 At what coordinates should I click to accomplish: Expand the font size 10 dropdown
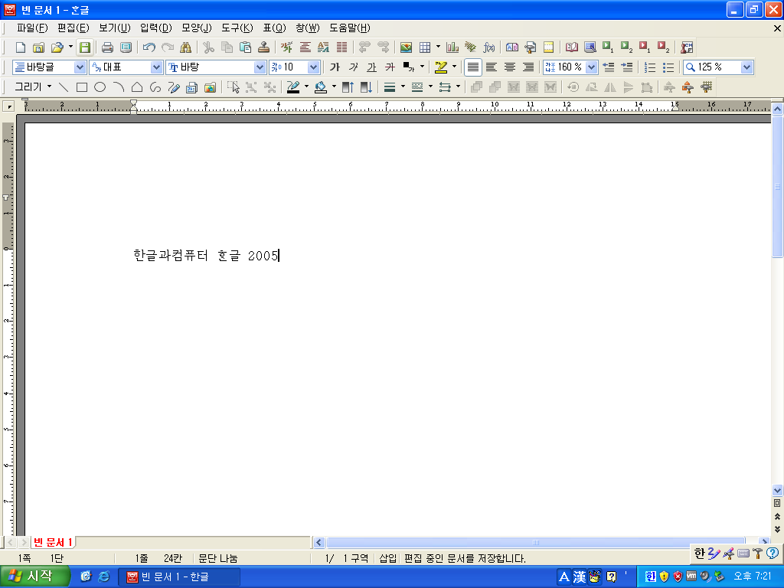pyautogui.click(x=313, y=67)
